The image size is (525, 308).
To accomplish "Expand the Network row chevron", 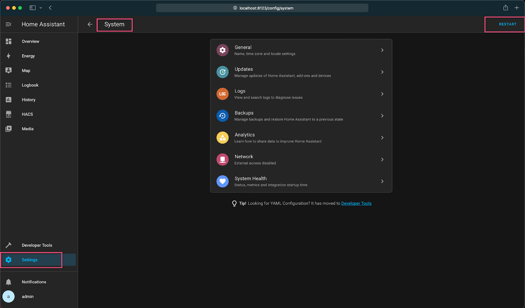I will click(382, 160).
